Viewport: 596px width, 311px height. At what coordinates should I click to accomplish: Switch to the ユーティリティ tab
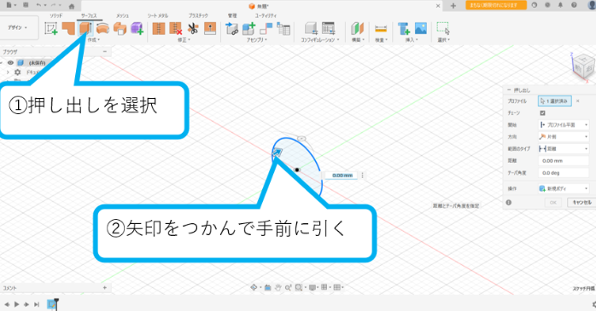click(x=266, y=15)
